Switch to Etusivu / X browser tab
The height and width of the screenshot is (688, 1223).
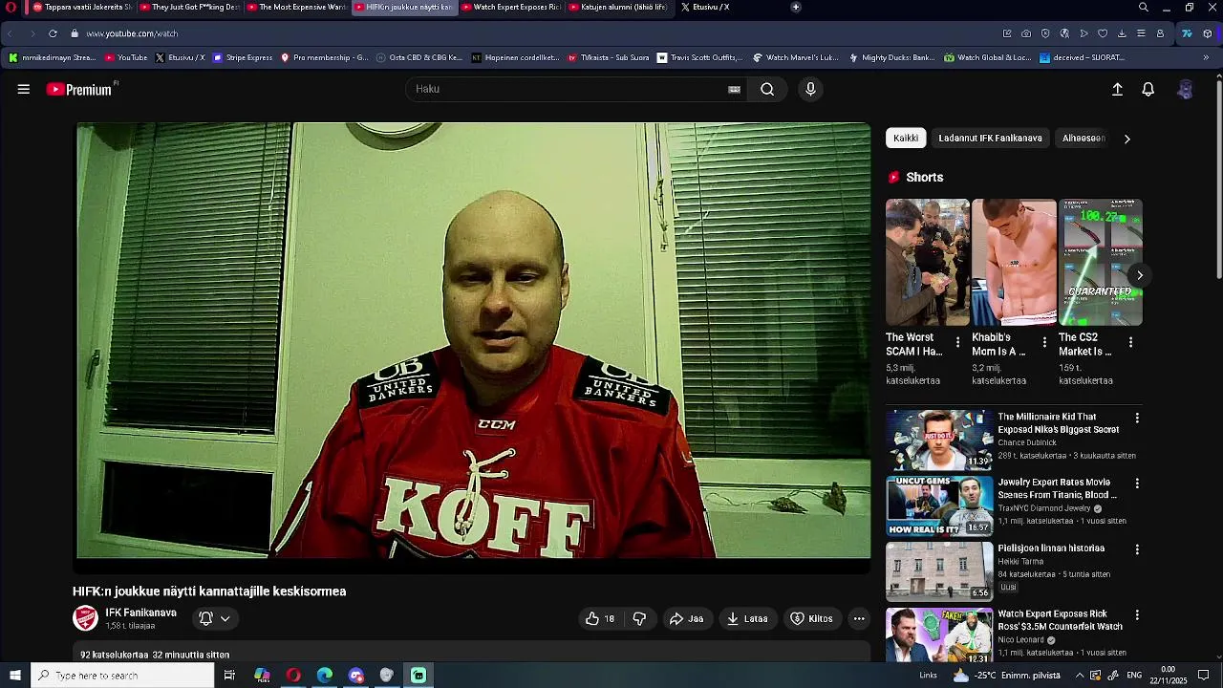point(709,7)
